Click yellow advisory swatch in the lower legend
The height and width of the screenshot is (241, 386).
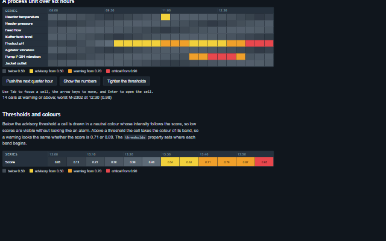[x=31, y=171]
